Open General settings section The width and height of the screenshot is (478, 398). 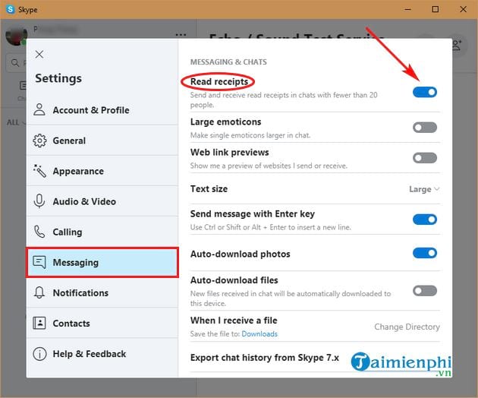(x=102, y=141)
